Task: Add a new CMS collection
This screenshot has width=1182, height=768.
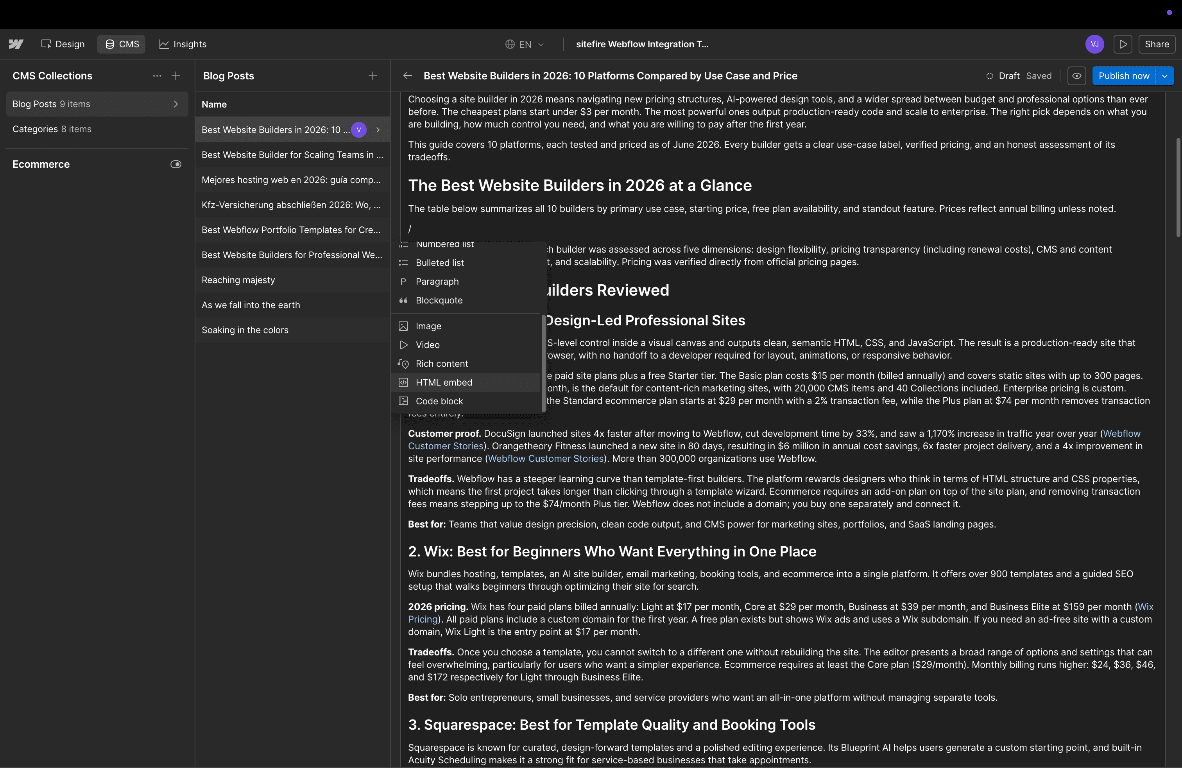Action: [176, 76]
